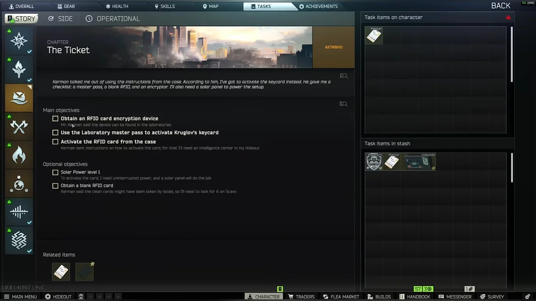Click 'Related items' heading
This screenshot has height=301, width=536.
click(59, 255)
